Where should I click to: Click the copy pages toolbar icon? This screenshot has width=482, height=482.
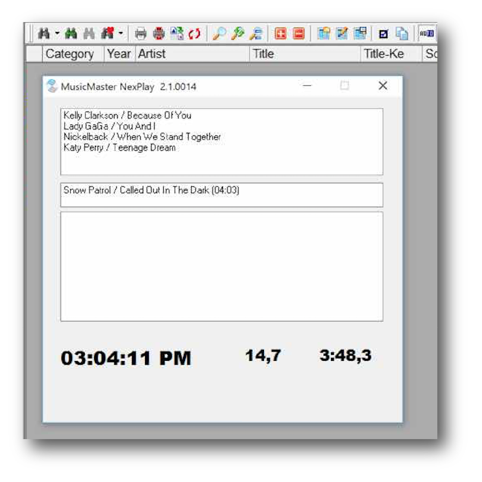point(402,33)
